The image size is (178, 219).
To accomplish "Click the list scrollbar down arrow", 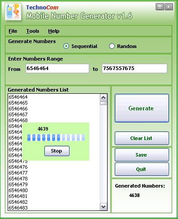I will click(104, 207).
